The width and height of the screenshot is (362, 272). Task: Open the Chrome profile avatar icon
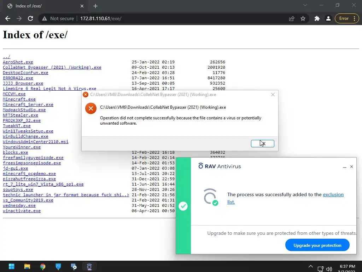tap(328, 18)
